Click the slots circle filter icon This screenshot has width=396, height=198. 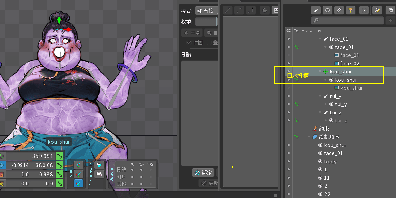[327, 10]
